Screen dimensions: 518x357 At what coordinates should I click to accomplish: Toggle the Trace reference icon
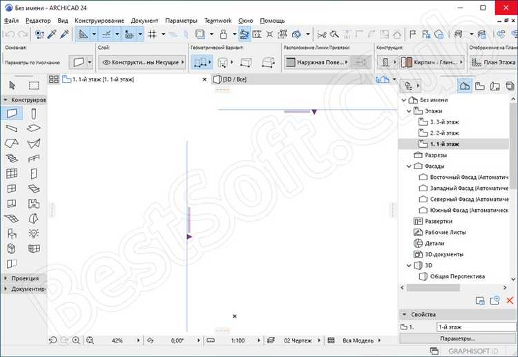pos(200,34)
